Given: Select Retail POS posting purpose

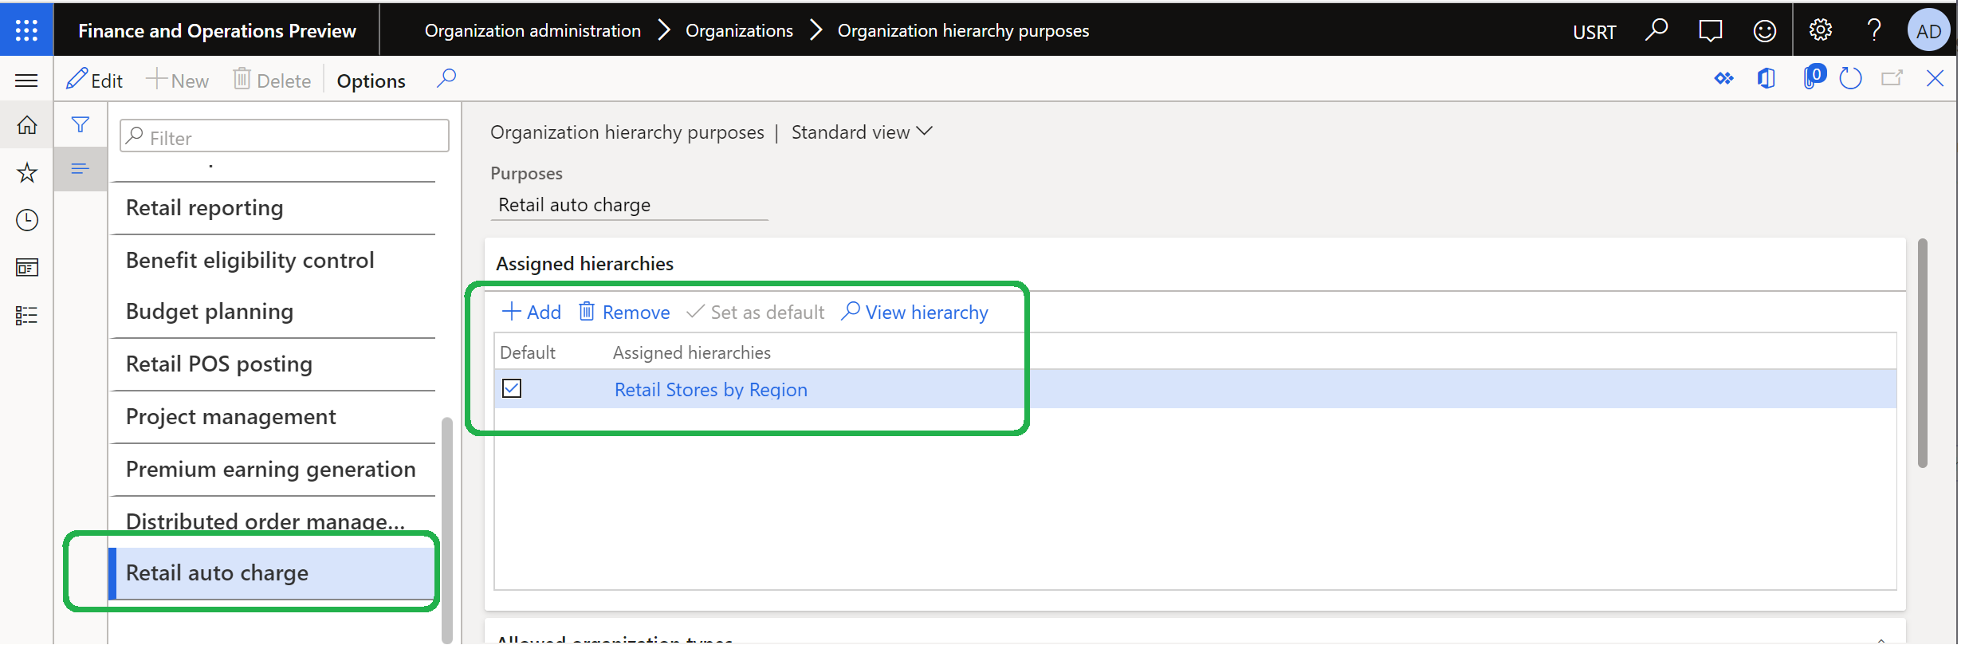Looking at the screenshot, I should (x=272, y=364).
